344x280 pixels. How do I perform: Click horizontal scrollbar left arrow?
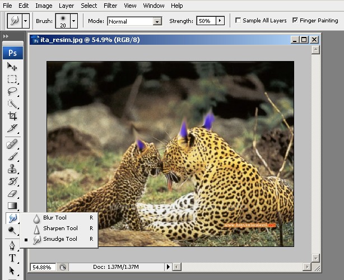tap(176, 267)
